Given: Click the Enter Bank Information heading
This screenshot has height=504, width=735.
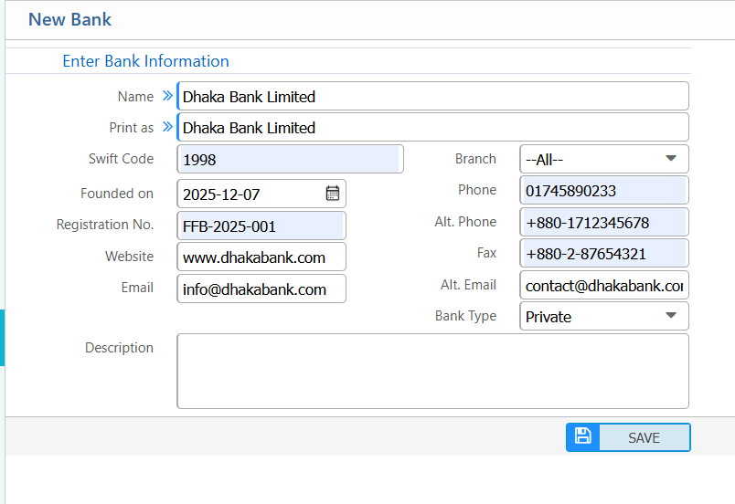Looking at the screenshot, I should [x=145, y=61].
